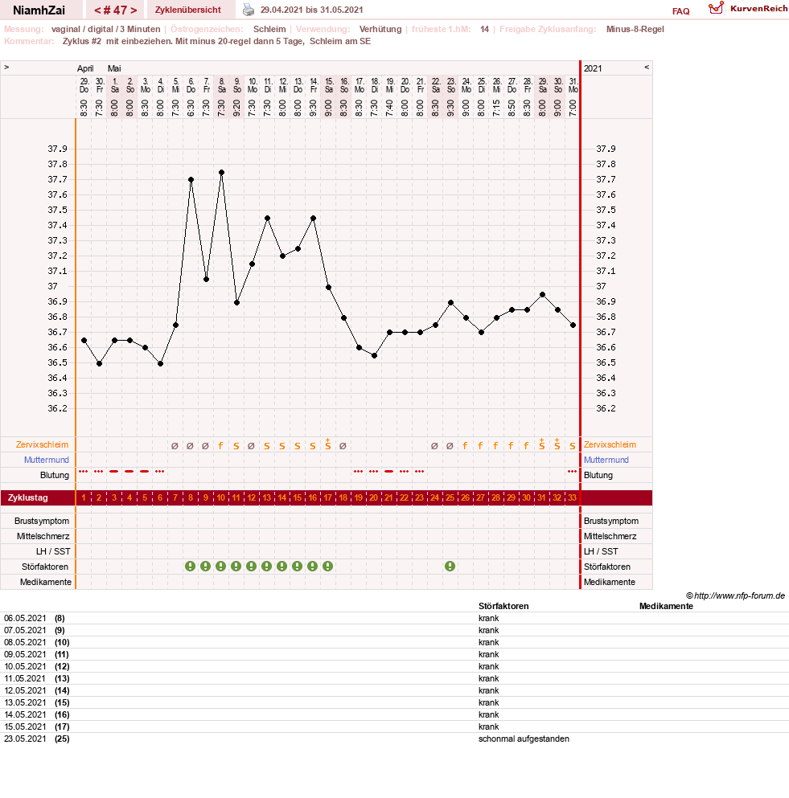Go to previous cycle with the < arrow before #47
This screenshot has width=789, height=798.
click(x=97, y=10)
